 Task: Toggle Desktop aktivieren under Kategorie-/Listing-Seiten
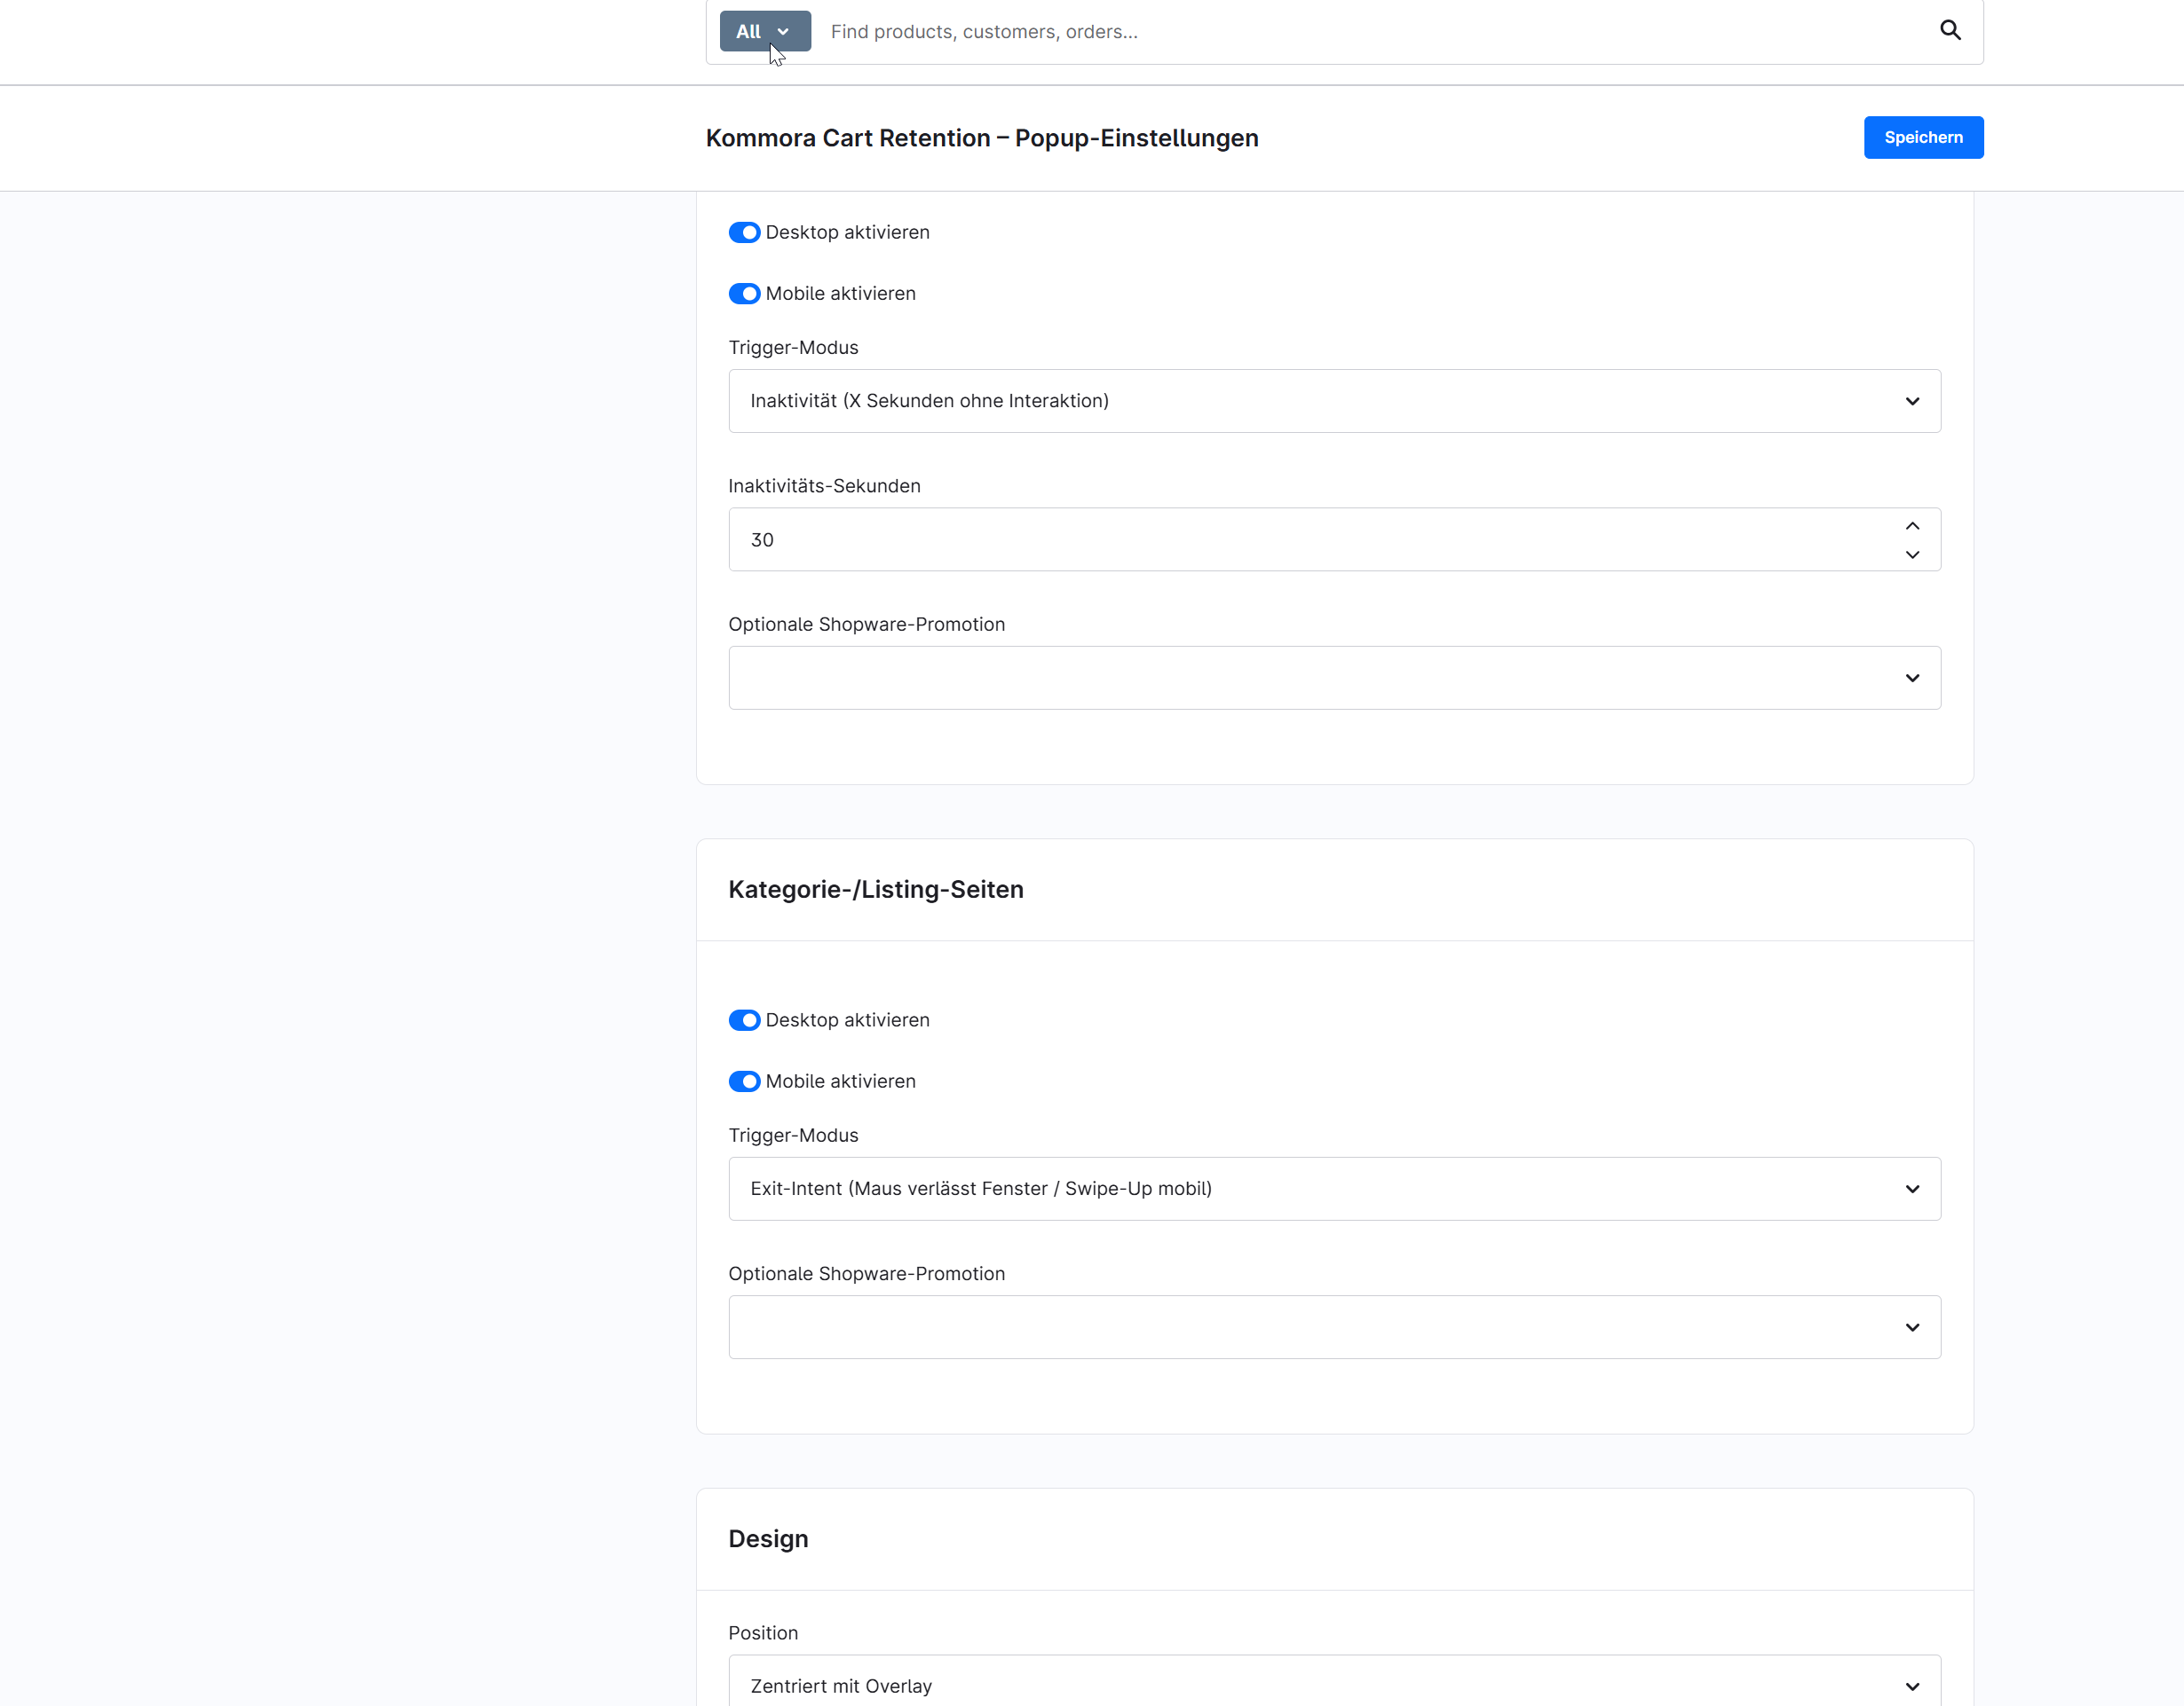click(x=744, y=1019)
